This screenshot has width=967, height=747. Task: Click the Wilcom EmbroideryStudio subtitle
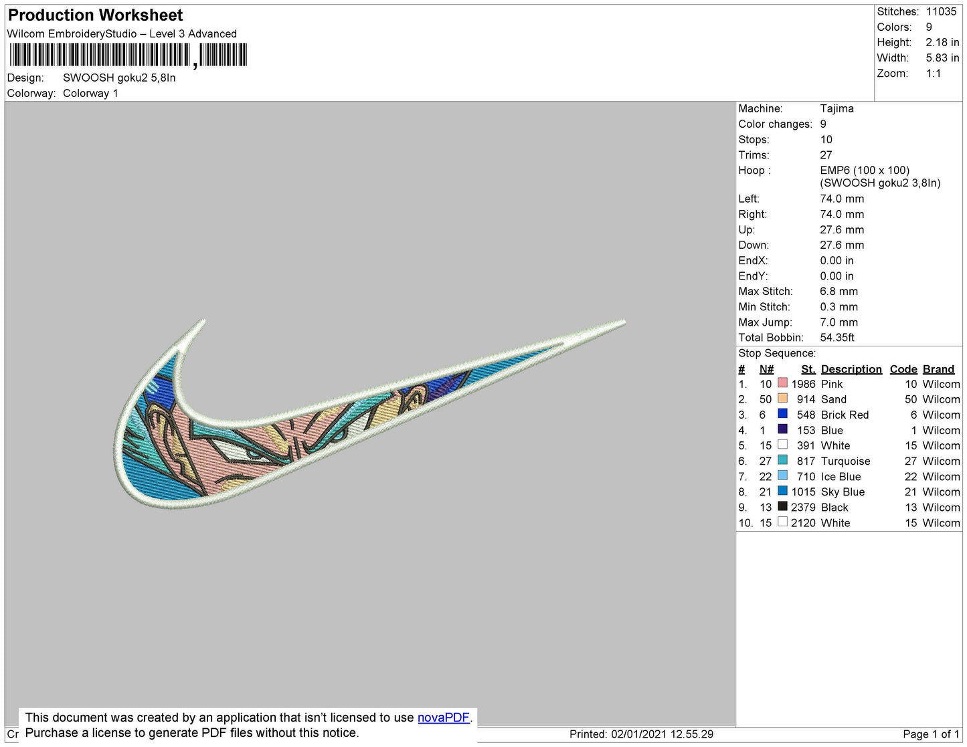click(x=122, y=33)
